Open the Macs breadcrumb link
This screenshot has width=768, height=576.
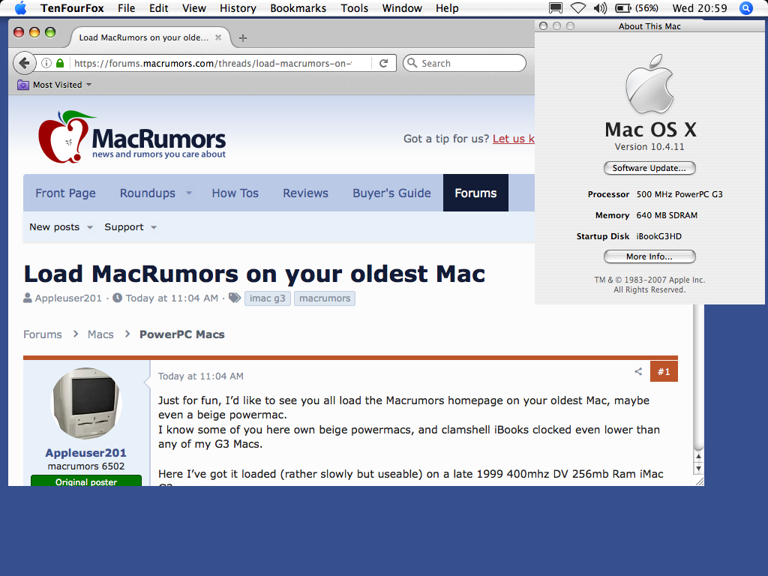[x=100, y=334]
